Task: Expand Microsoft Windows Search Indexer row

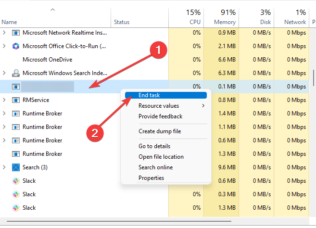Action: click(x=4, y=73)
